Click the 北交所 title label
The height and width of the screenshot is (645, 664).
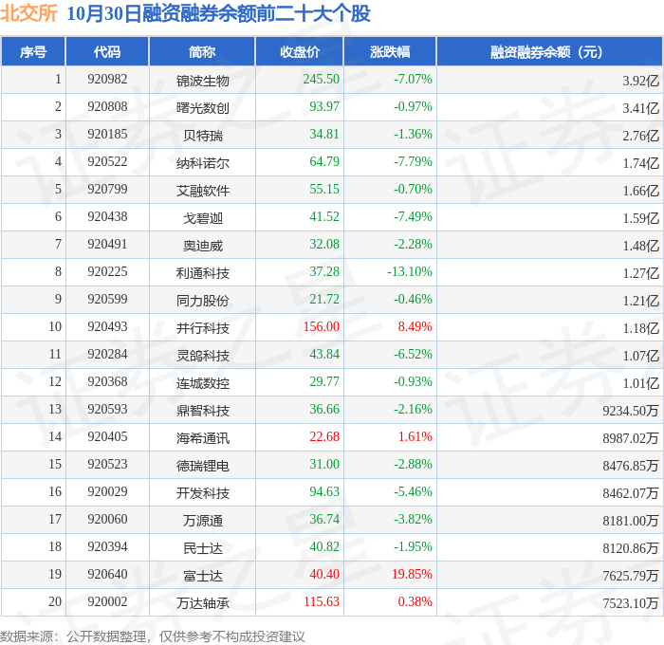[x=28, y=13]
